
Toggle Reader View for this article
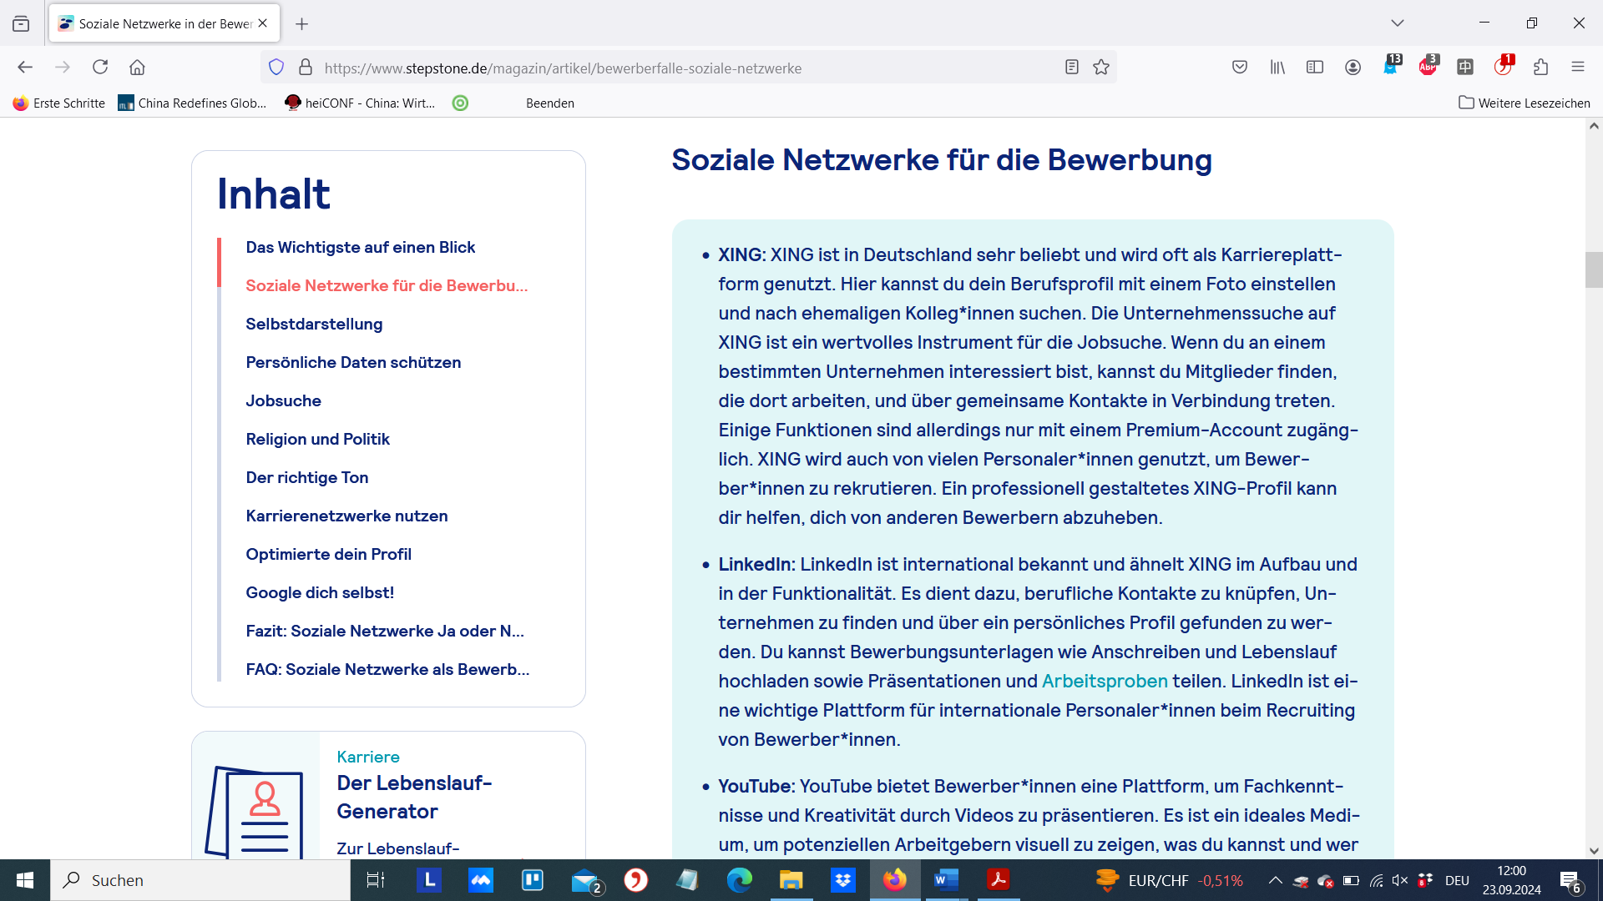(x=1072, y=68)
